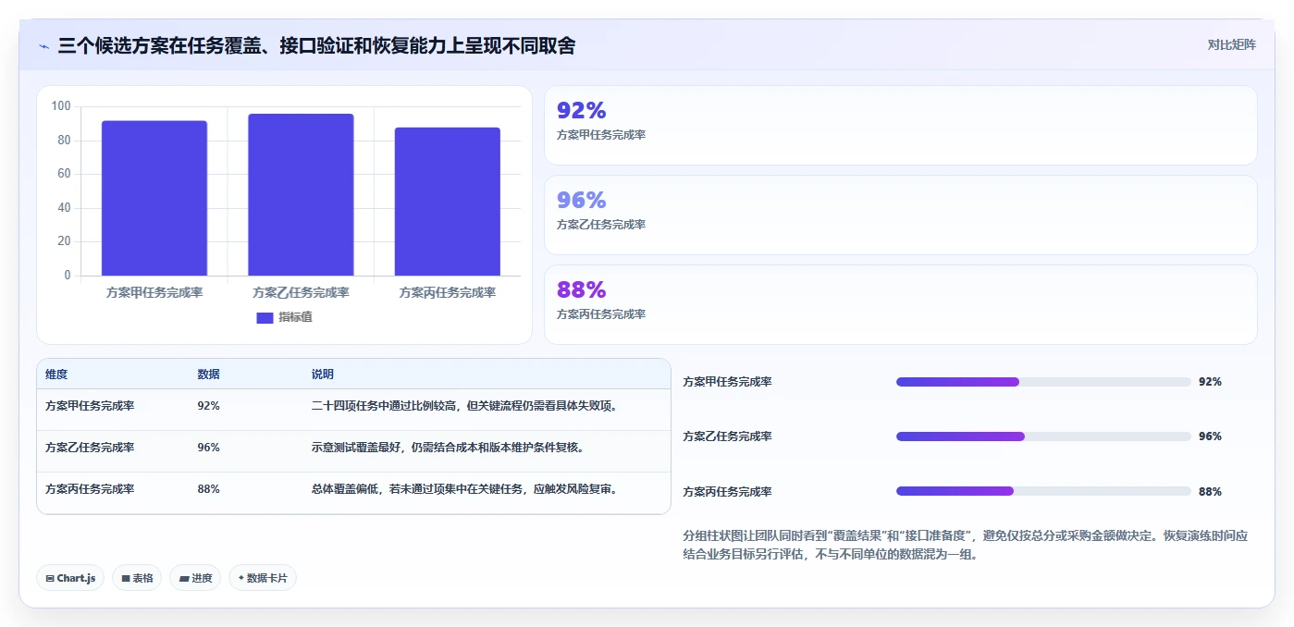Image resolution: width=1294 pixels, height=627 pixels.
Task: Click the 96% cell in the table
Action: 208,447
